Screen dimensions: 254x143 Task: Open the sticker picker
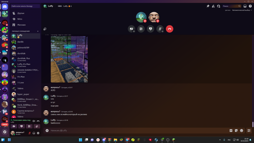pyautogui.click(x=236, y=131)
